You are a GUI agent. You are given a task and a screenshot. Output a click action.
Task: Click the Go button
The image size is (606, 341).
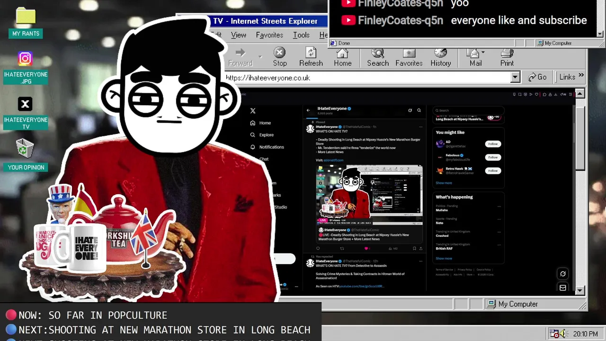pyautogui.click(x=537, y=77)
